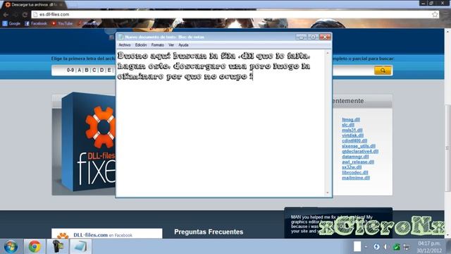Viewport: 451px width, 254px height.
Task: Open the sx32w.dll link
Action: [x=352, y=167]
